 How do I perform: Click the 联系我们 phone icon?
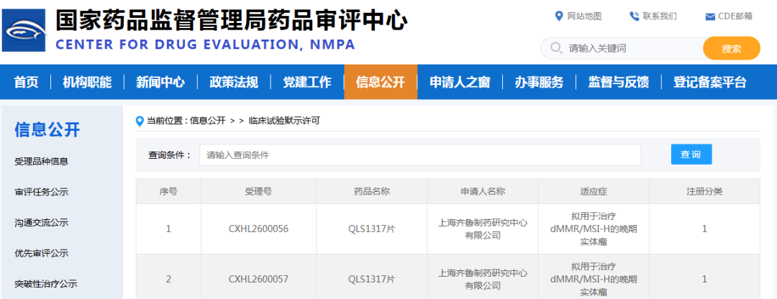click(x=634, y=17)
